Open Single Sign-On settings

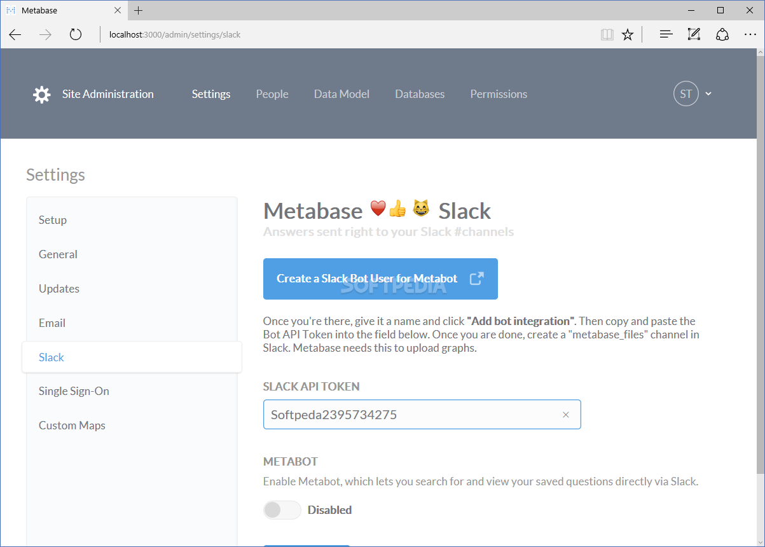(74, 391)
